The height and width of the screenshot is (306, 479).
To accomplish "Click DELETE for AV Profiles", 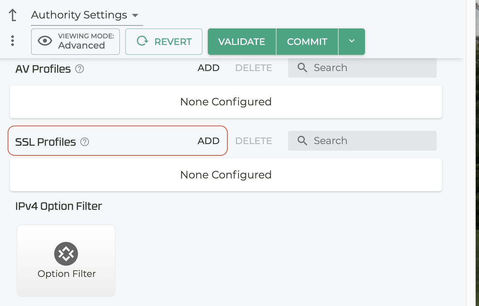I will tap(254, 68).
